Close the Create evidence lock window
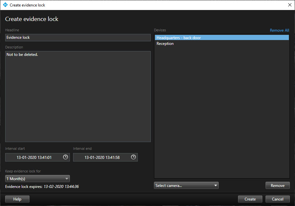Image resolution: width=295 pixels, height=206 pixels. coord(290,5)
